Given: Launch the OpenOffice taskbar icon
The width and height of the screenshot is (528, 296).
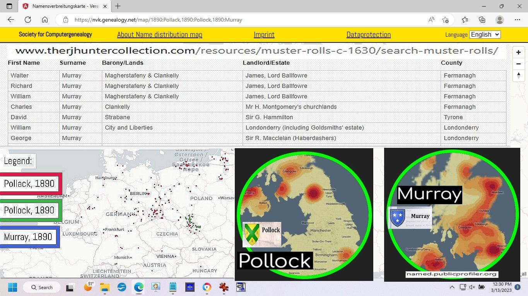Looking at the screenshot, I should coord(122,287).
